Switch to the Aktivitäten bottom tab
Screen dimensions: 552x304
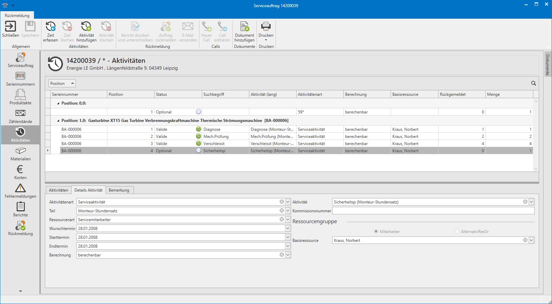pos(58,190)
